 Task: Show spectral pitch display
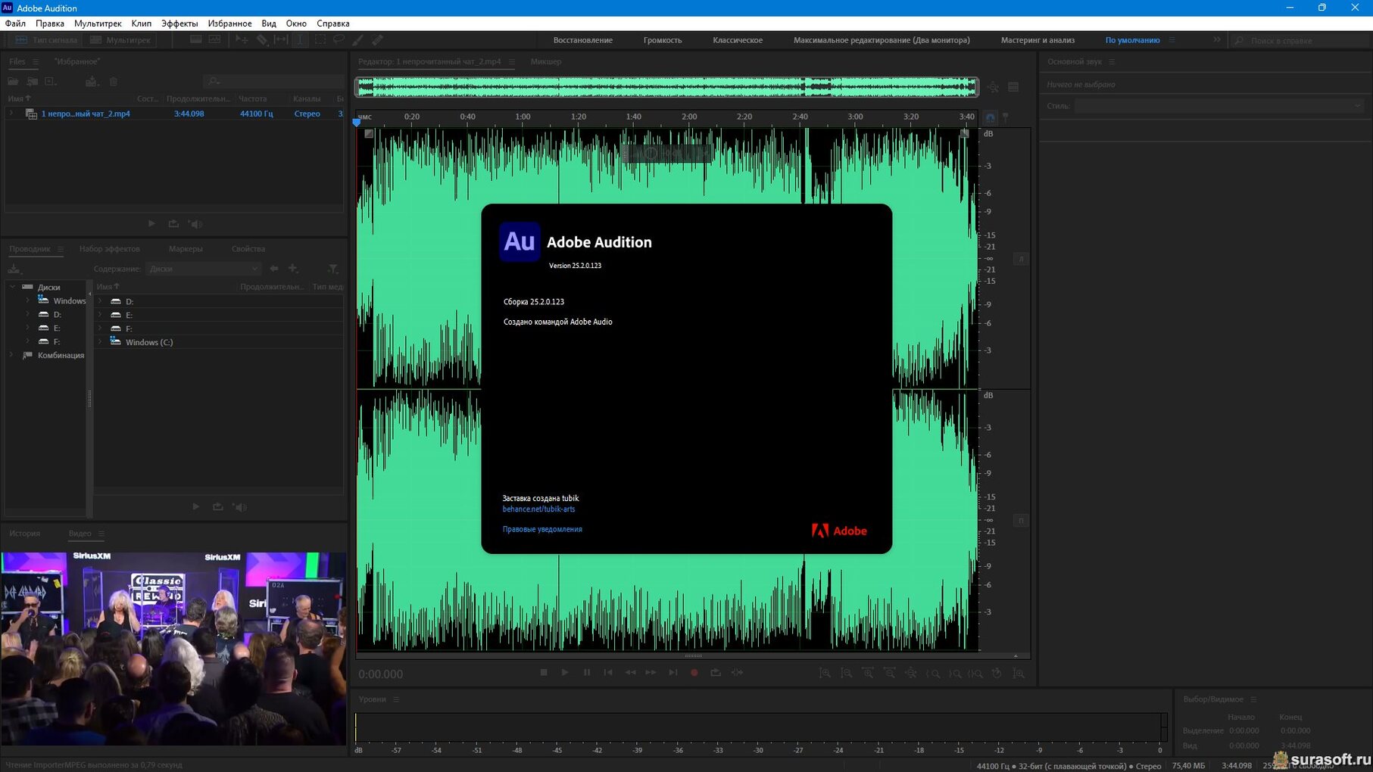[x=215, y=40]
